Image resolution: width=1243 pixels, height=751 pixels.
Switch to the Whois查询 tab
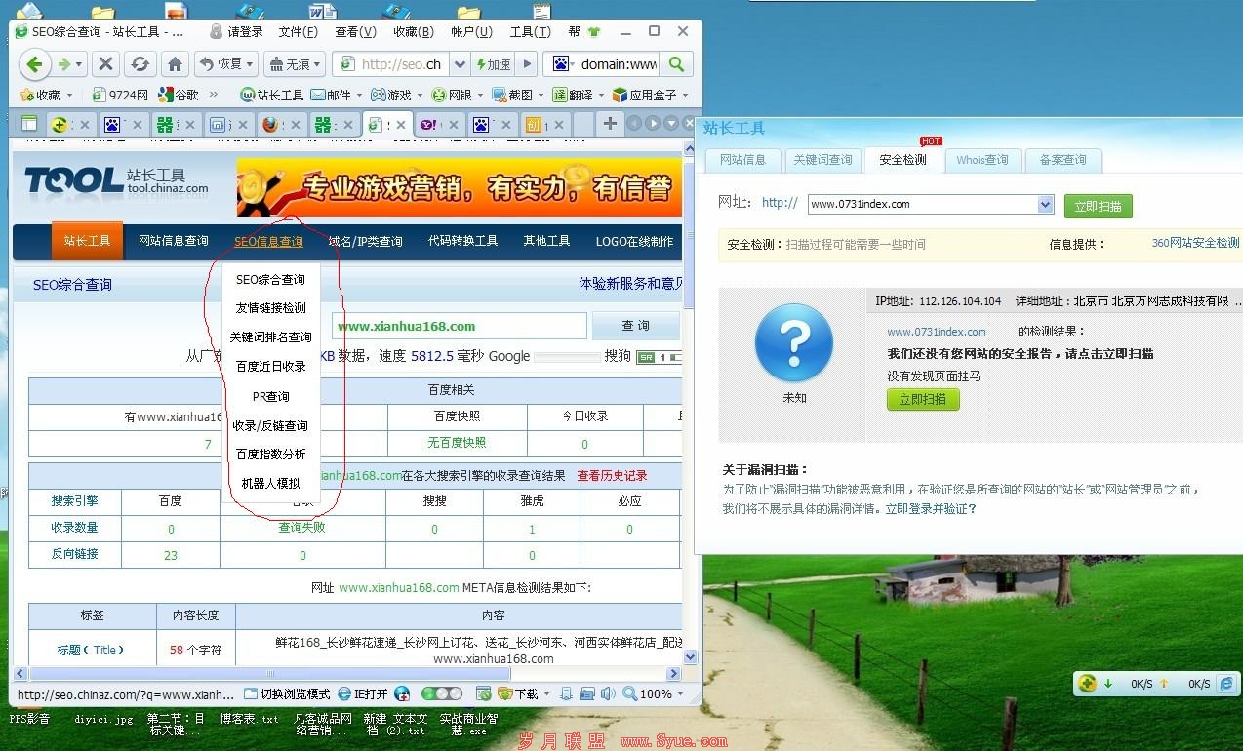tap(982, 160)
